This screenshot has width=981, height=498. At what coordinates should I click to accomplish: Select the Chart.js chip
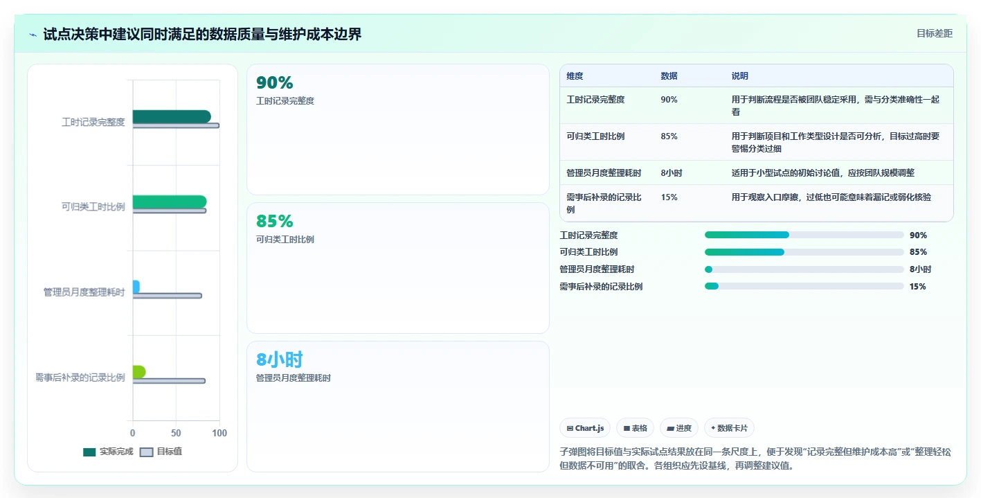click(x=585, y=428)
